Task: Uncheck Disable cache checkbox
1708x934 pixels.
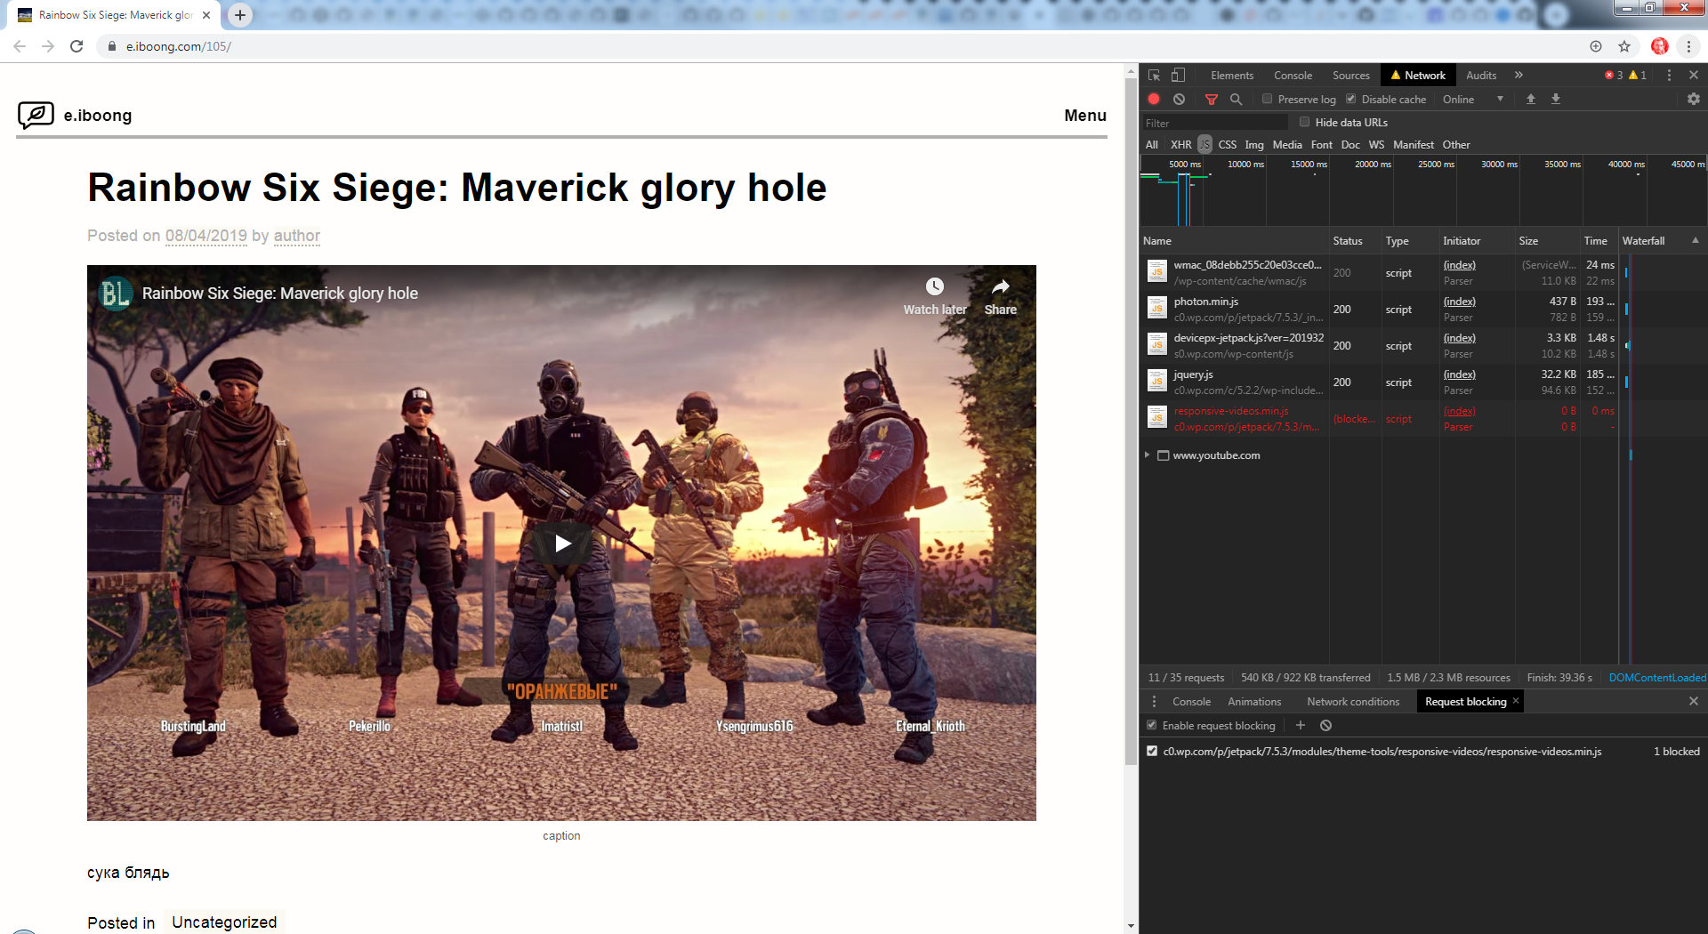Action: click(1350, 99)
